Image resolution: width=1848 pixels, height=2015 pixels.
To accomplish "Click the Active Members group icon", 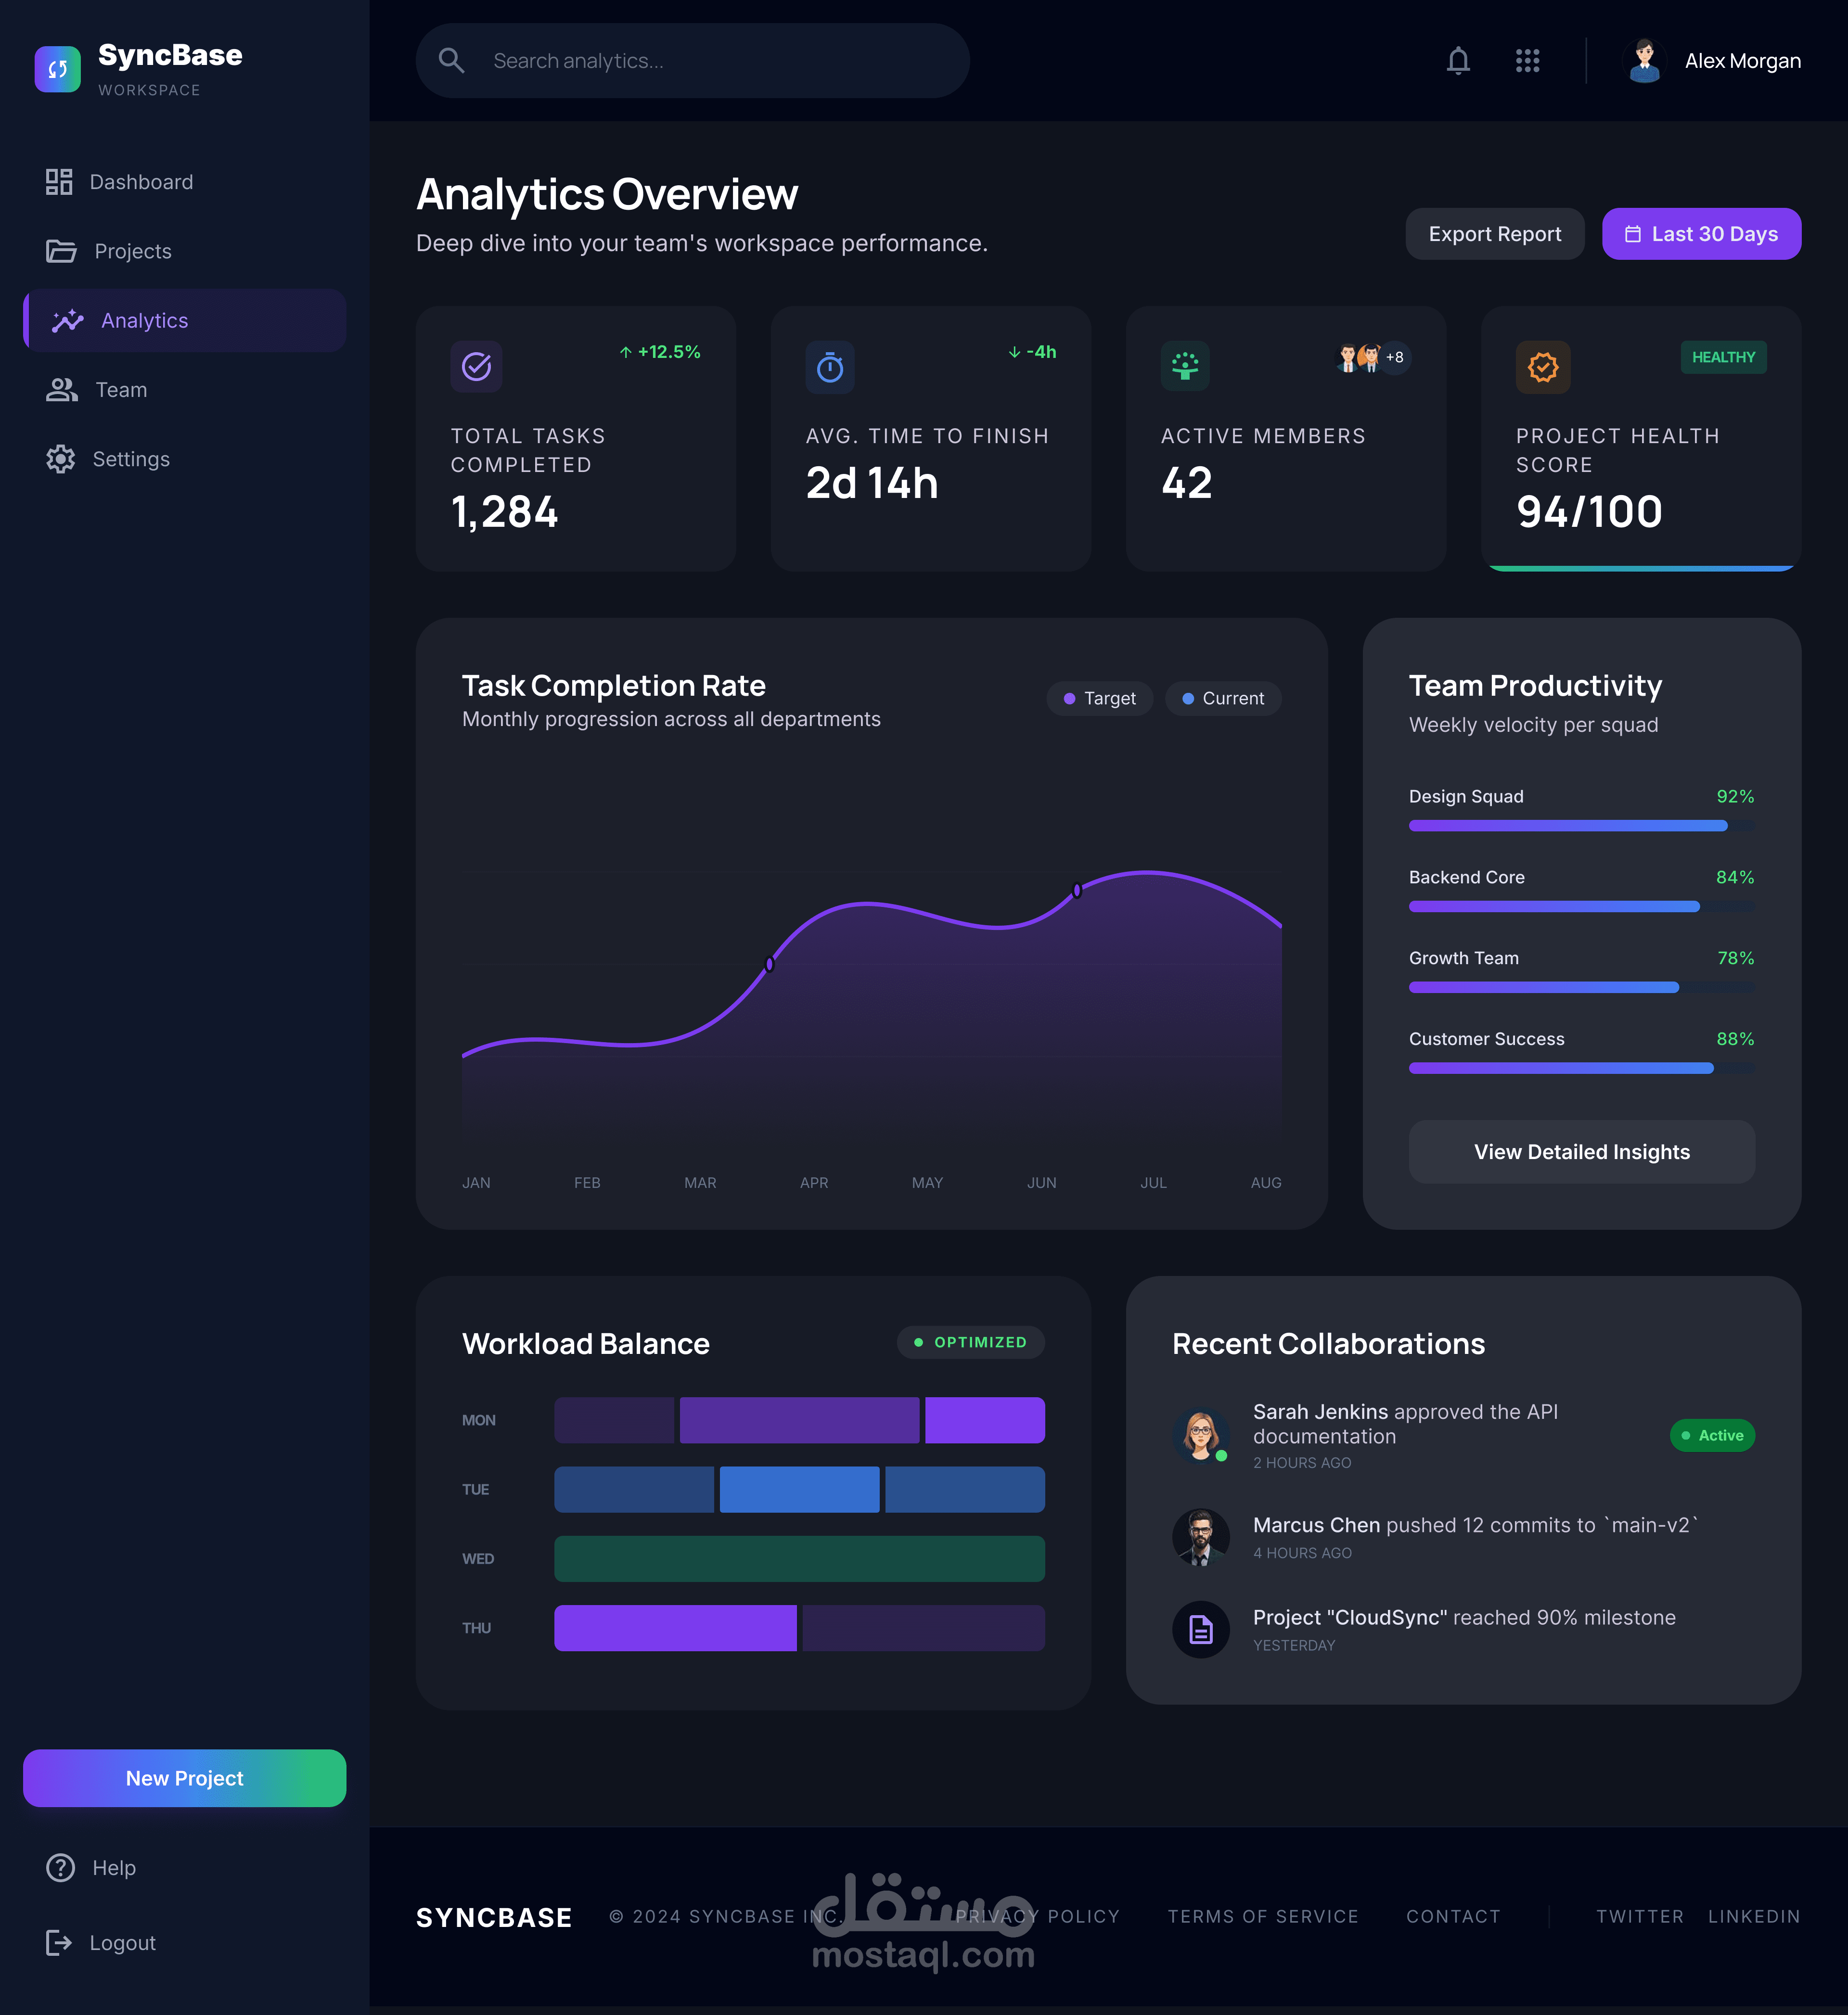I will (1185, 367).
